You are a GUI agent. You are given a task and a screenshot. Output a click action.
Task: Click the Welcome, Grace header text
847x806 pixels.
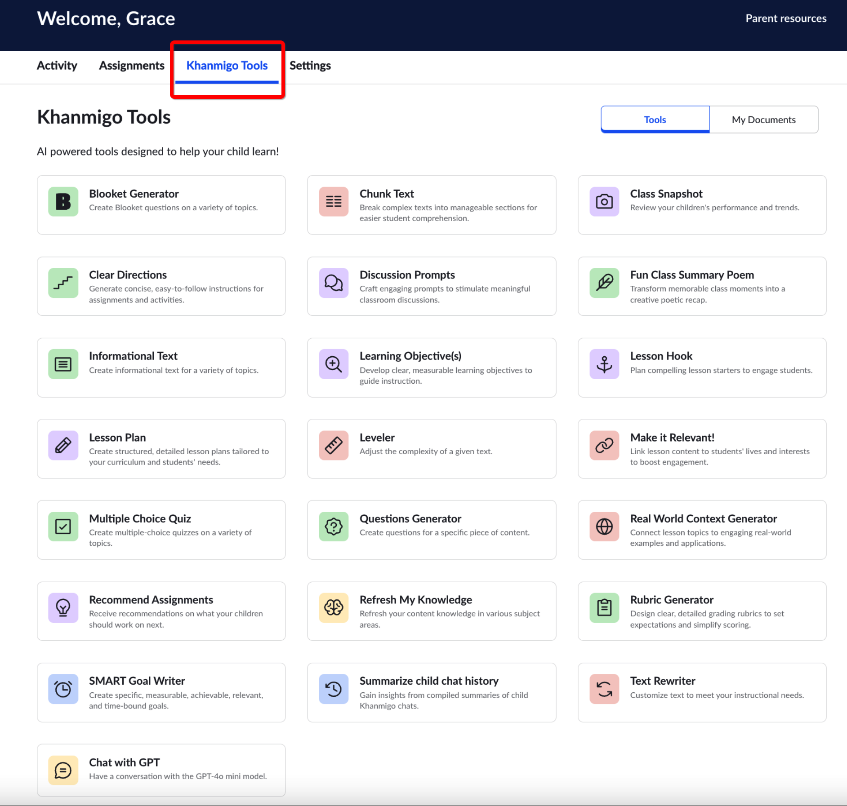pos(106,18)
